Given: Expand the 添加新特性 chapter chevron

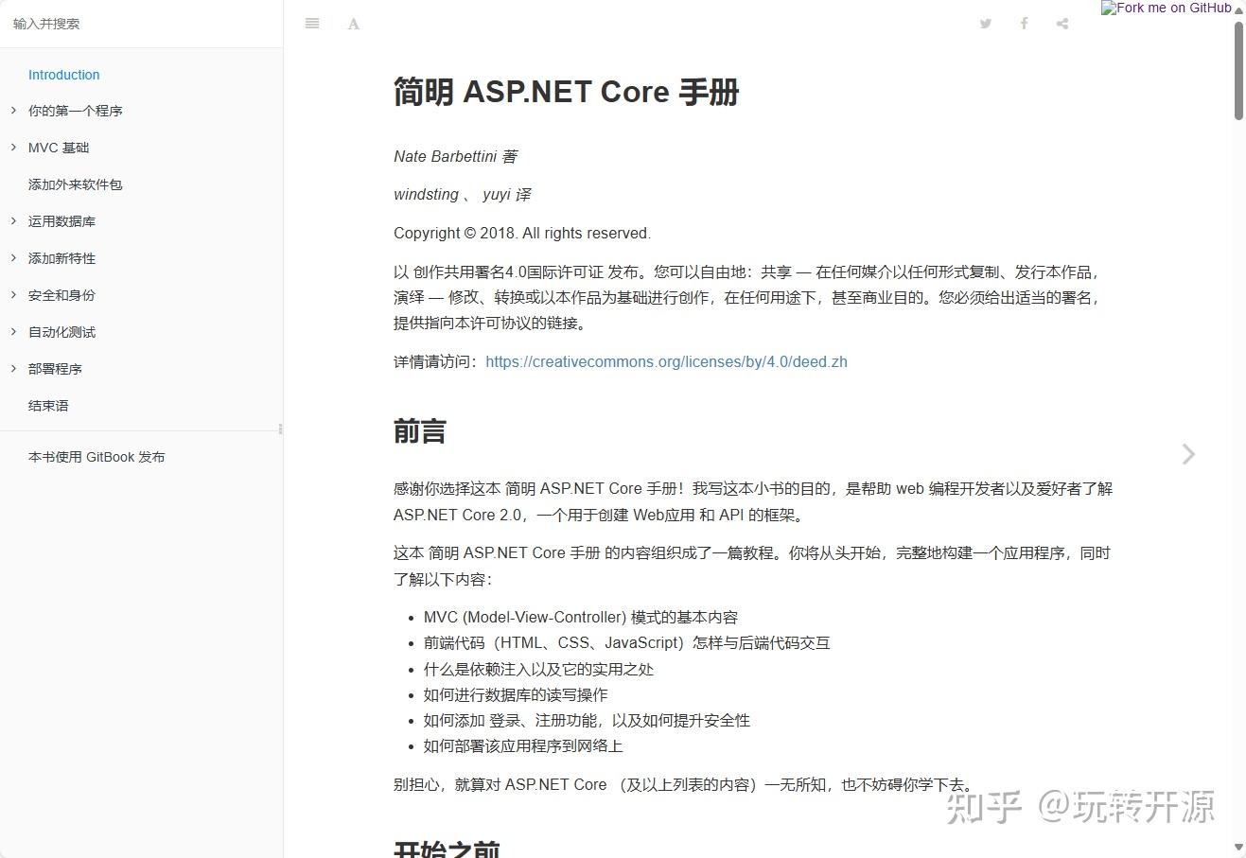Looking at the screenshot, I should click(x=13, y=258).
